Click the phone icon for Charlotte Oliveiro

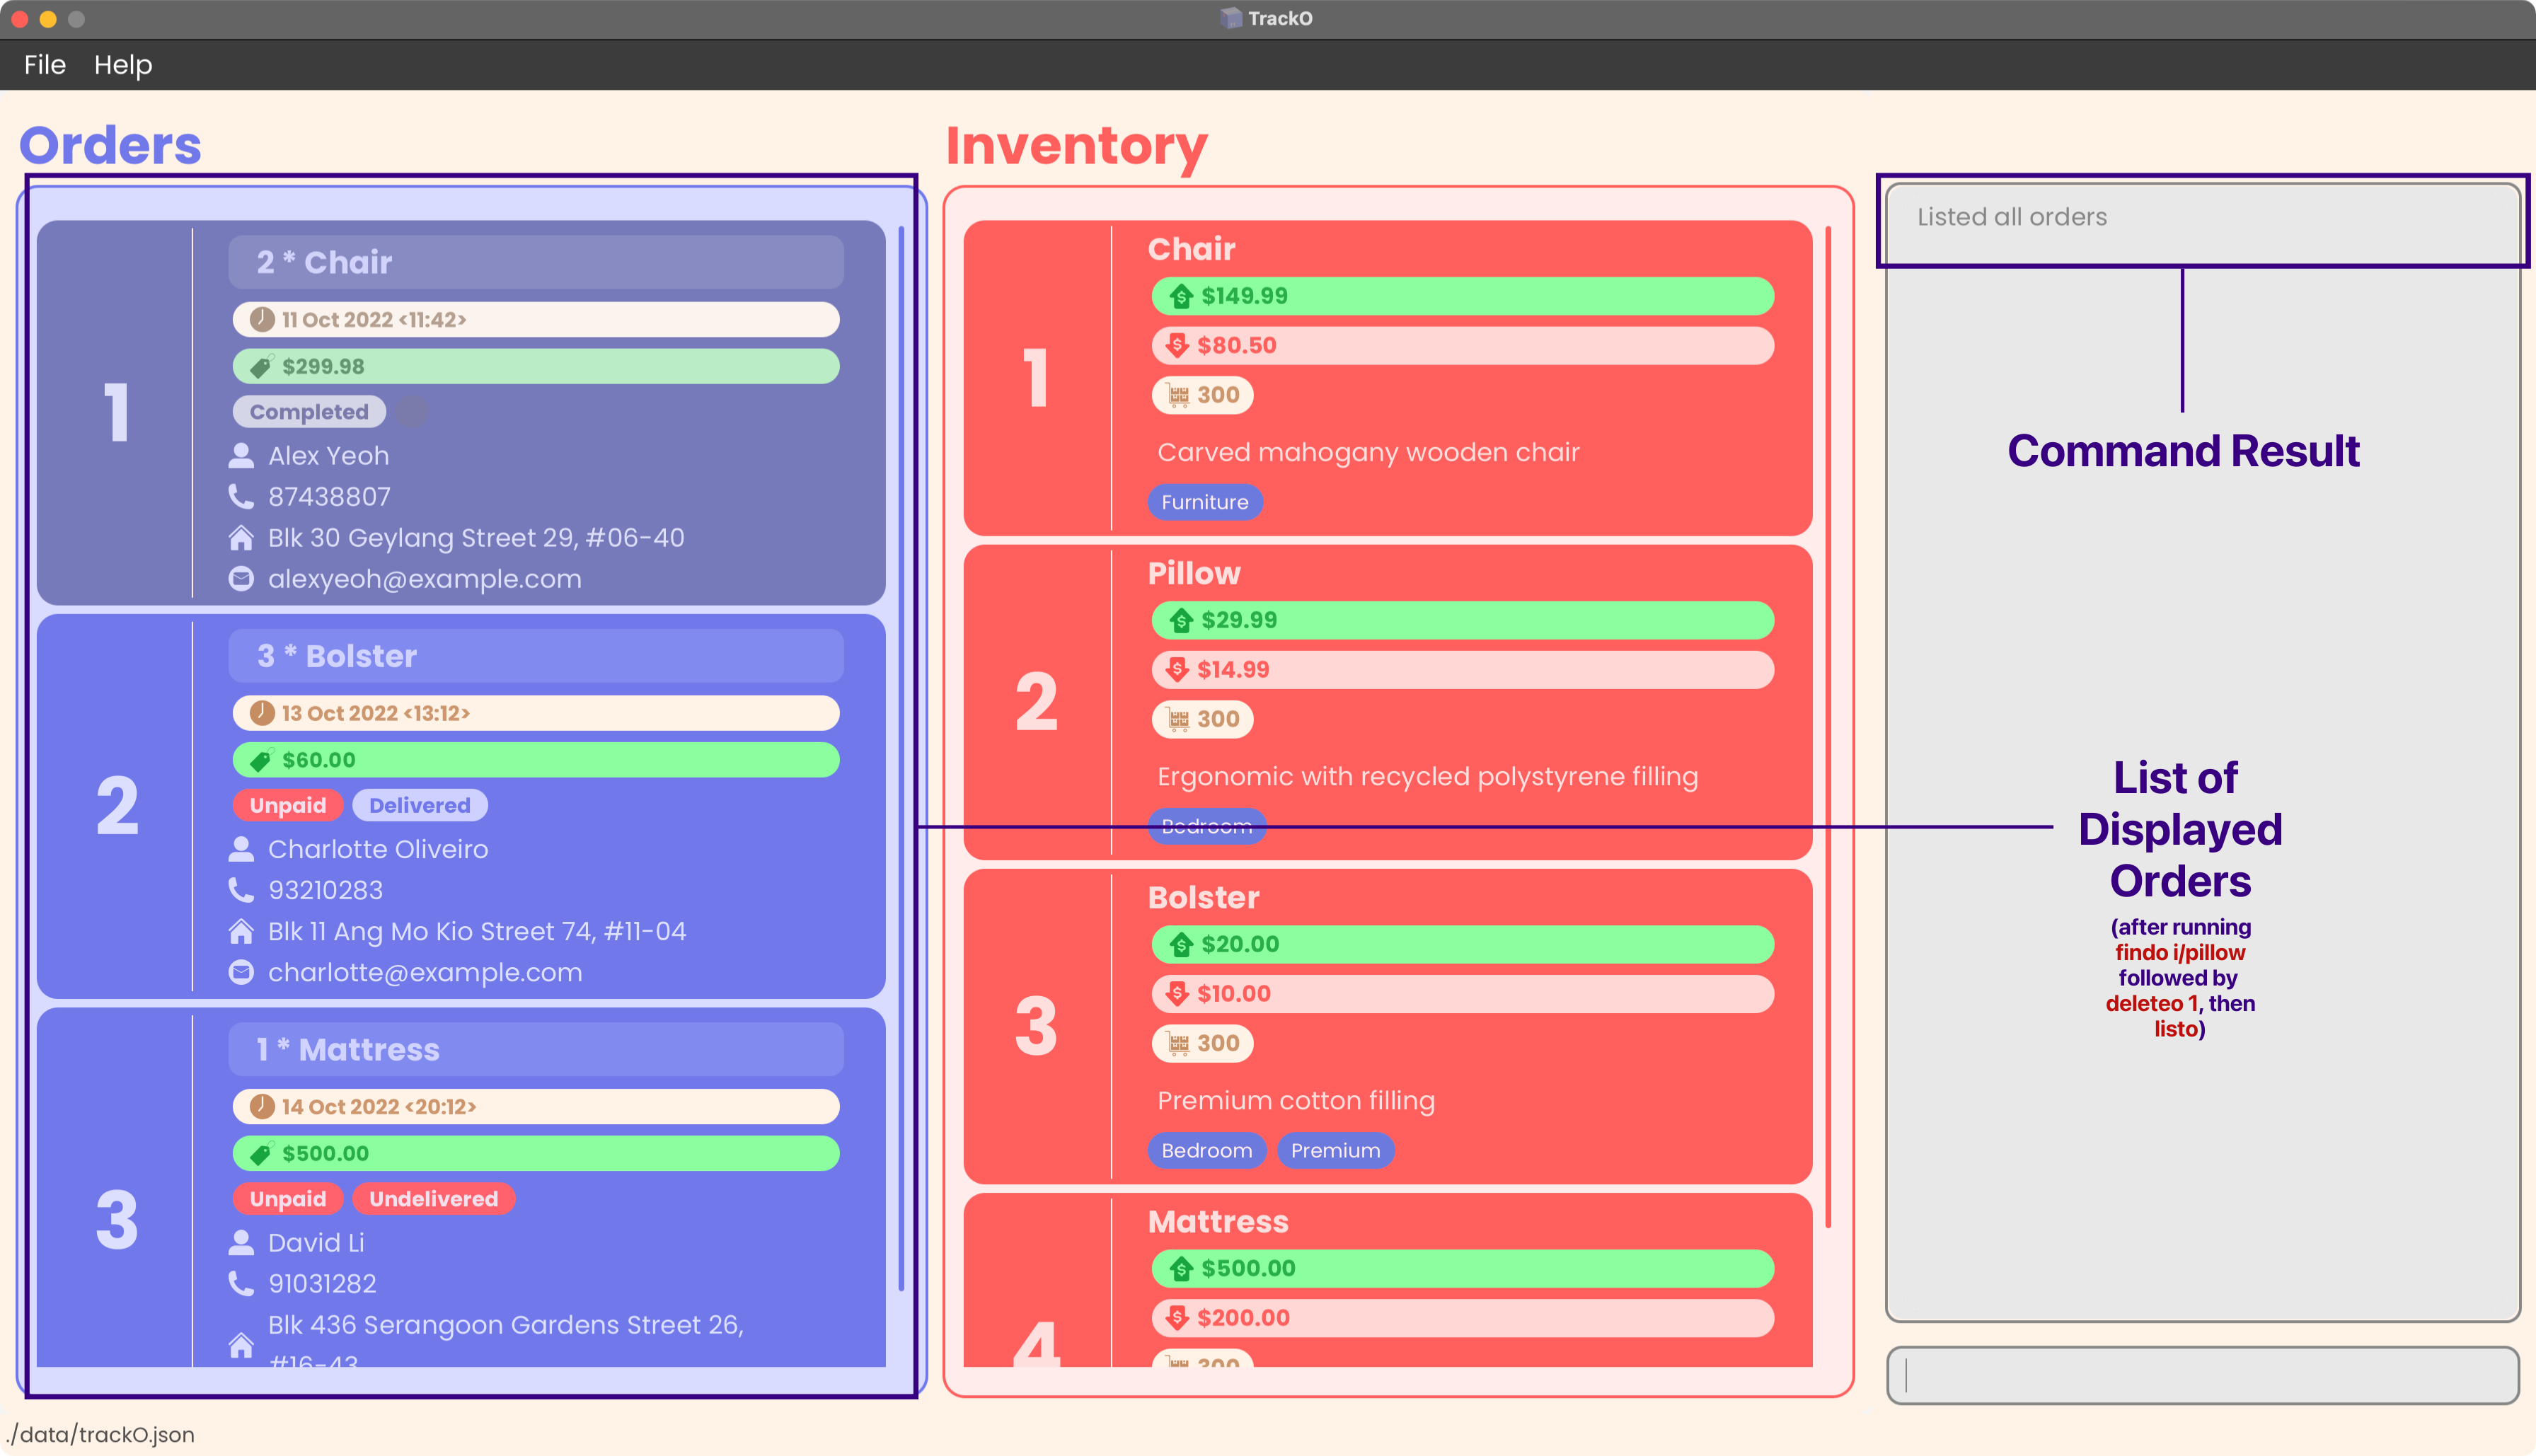(x=242, y=890)
